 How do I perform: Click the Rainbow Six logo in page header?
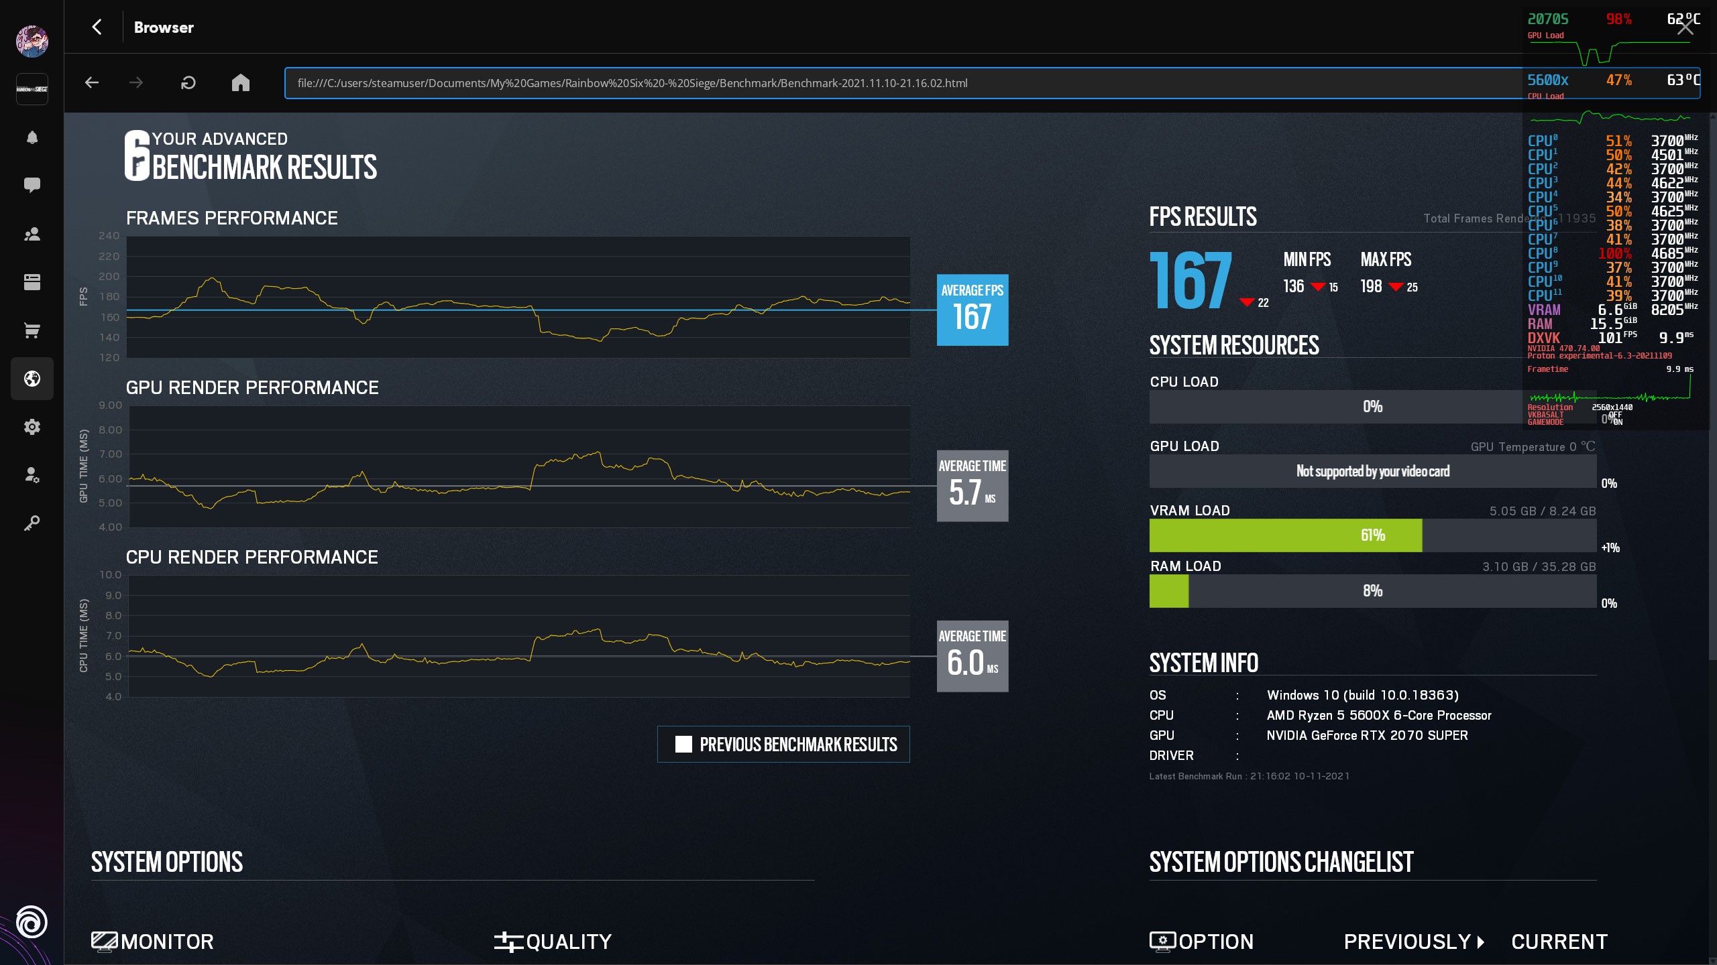click(x=137, y=155)
